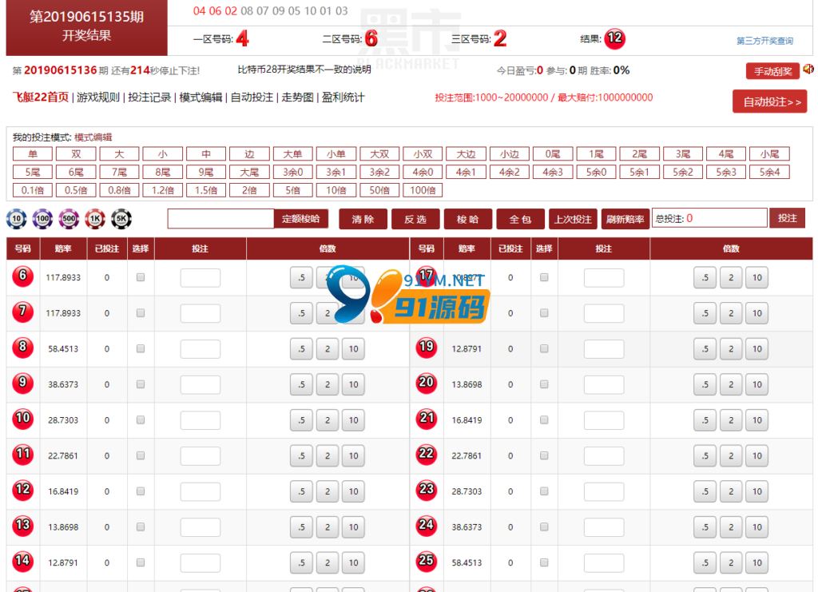Click the red number 25 ball
The height and width of the screenshot is (592, 818).
coord(427,561)
